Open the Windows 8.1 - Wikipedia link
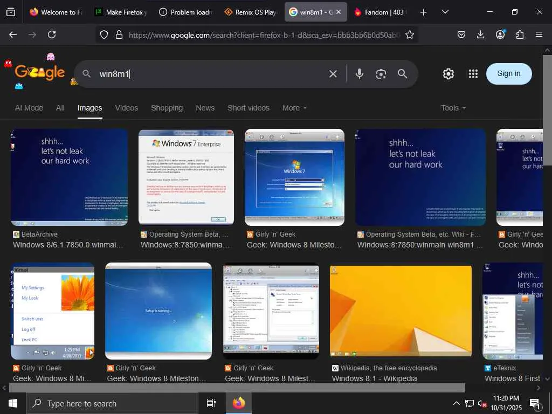Screen dimensions: 552x414 click(374, 378)
